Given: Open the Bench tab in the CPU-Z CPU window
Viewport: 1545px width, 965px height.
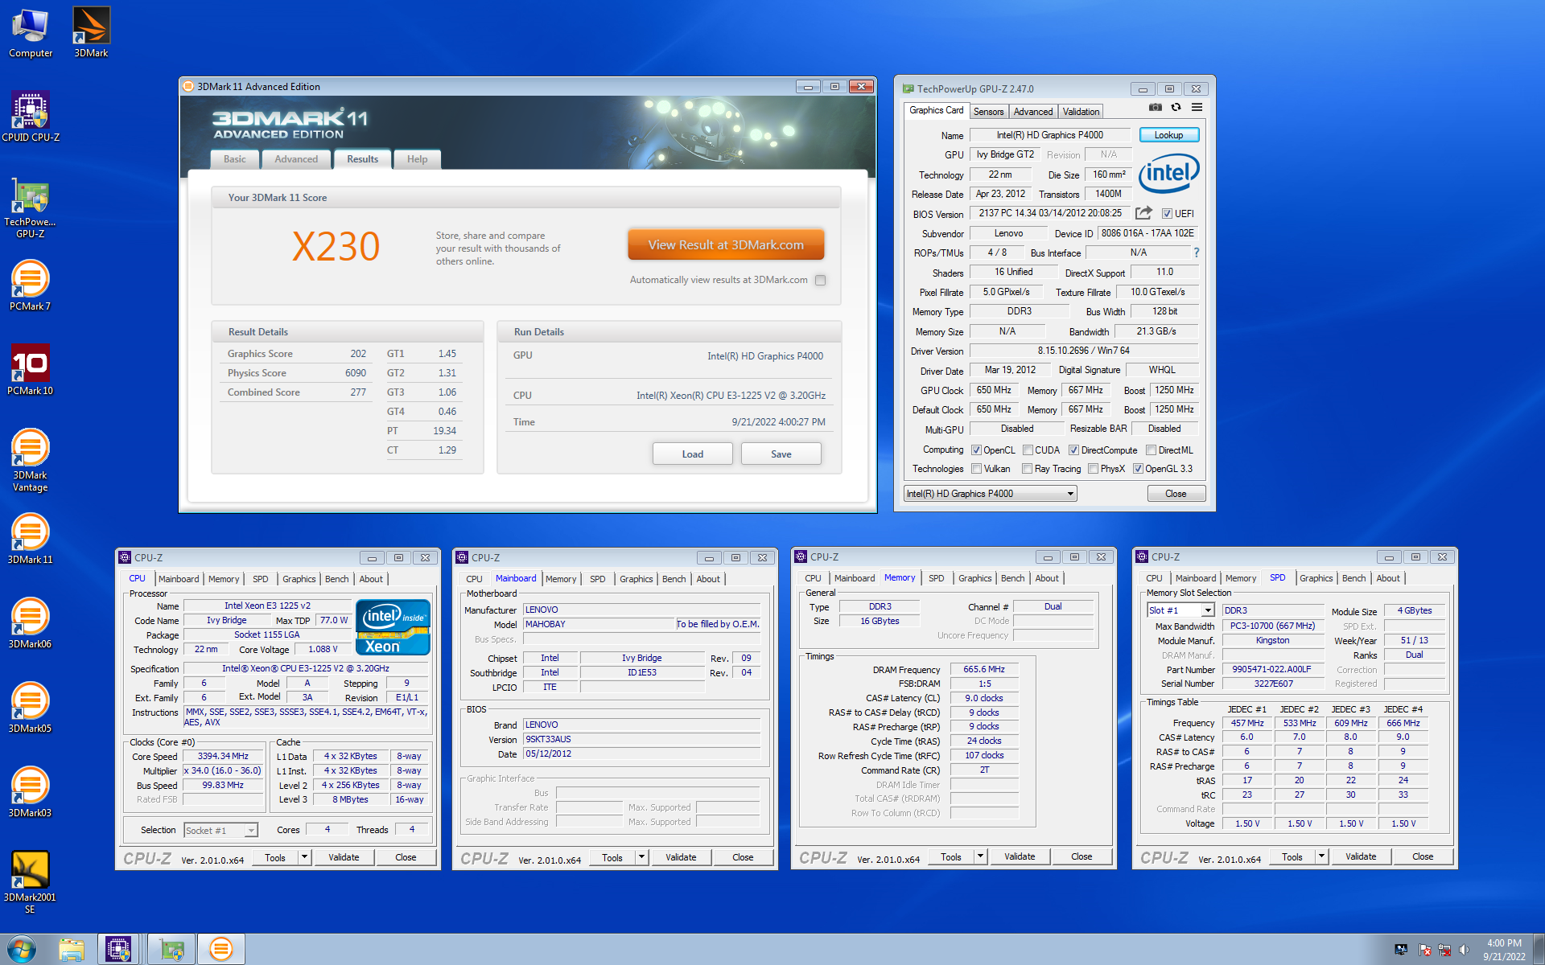Looking at the screenshot, I should coord(336,579).
